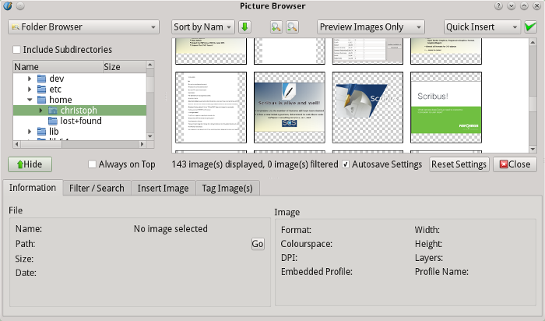Click the Size column header

(125, 67)
